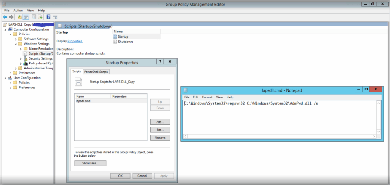
Task: Select lapsdll.cmd in the scripts list
Action: click(83, 101)
